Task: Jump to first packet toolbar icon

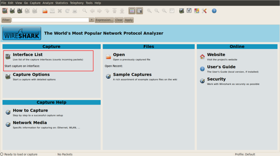Action: click(x=114, y=11)
